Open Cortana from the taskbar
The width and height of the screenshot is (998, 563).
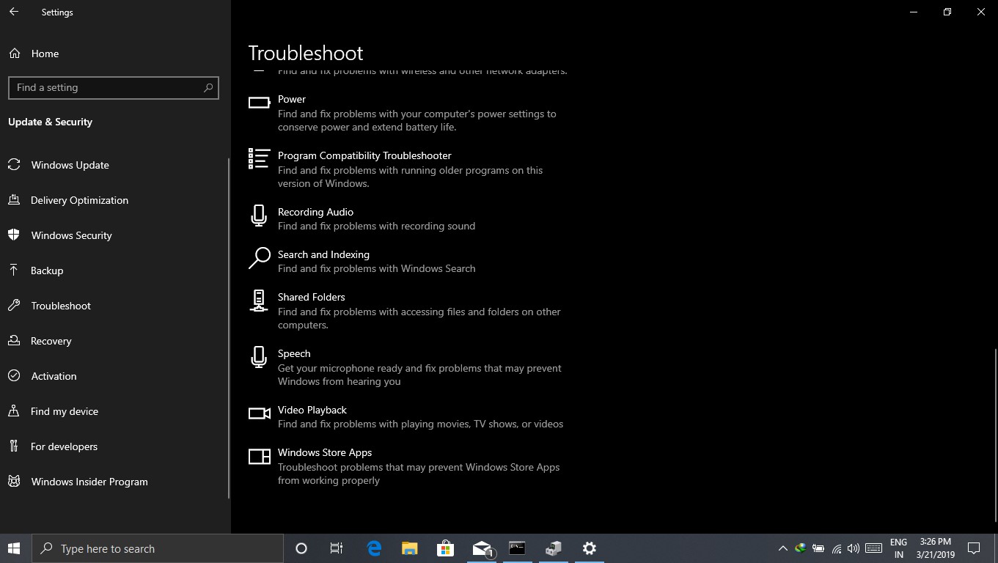(x=301, y=548)
